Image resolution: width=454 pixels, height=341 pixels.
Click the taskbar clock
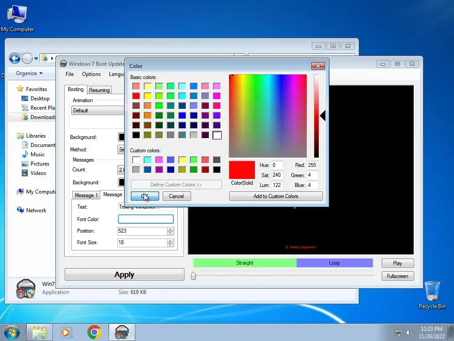pyautogui.click(x=431, y=333)
